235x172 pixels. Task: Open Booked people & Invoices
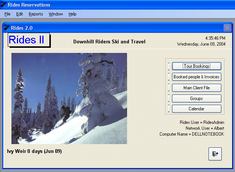[196, 77]
